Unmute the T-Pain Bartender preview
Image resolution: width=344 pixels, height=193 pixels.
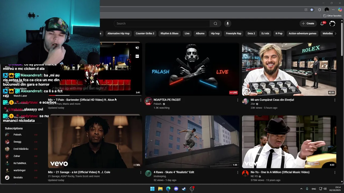point(137,48)
